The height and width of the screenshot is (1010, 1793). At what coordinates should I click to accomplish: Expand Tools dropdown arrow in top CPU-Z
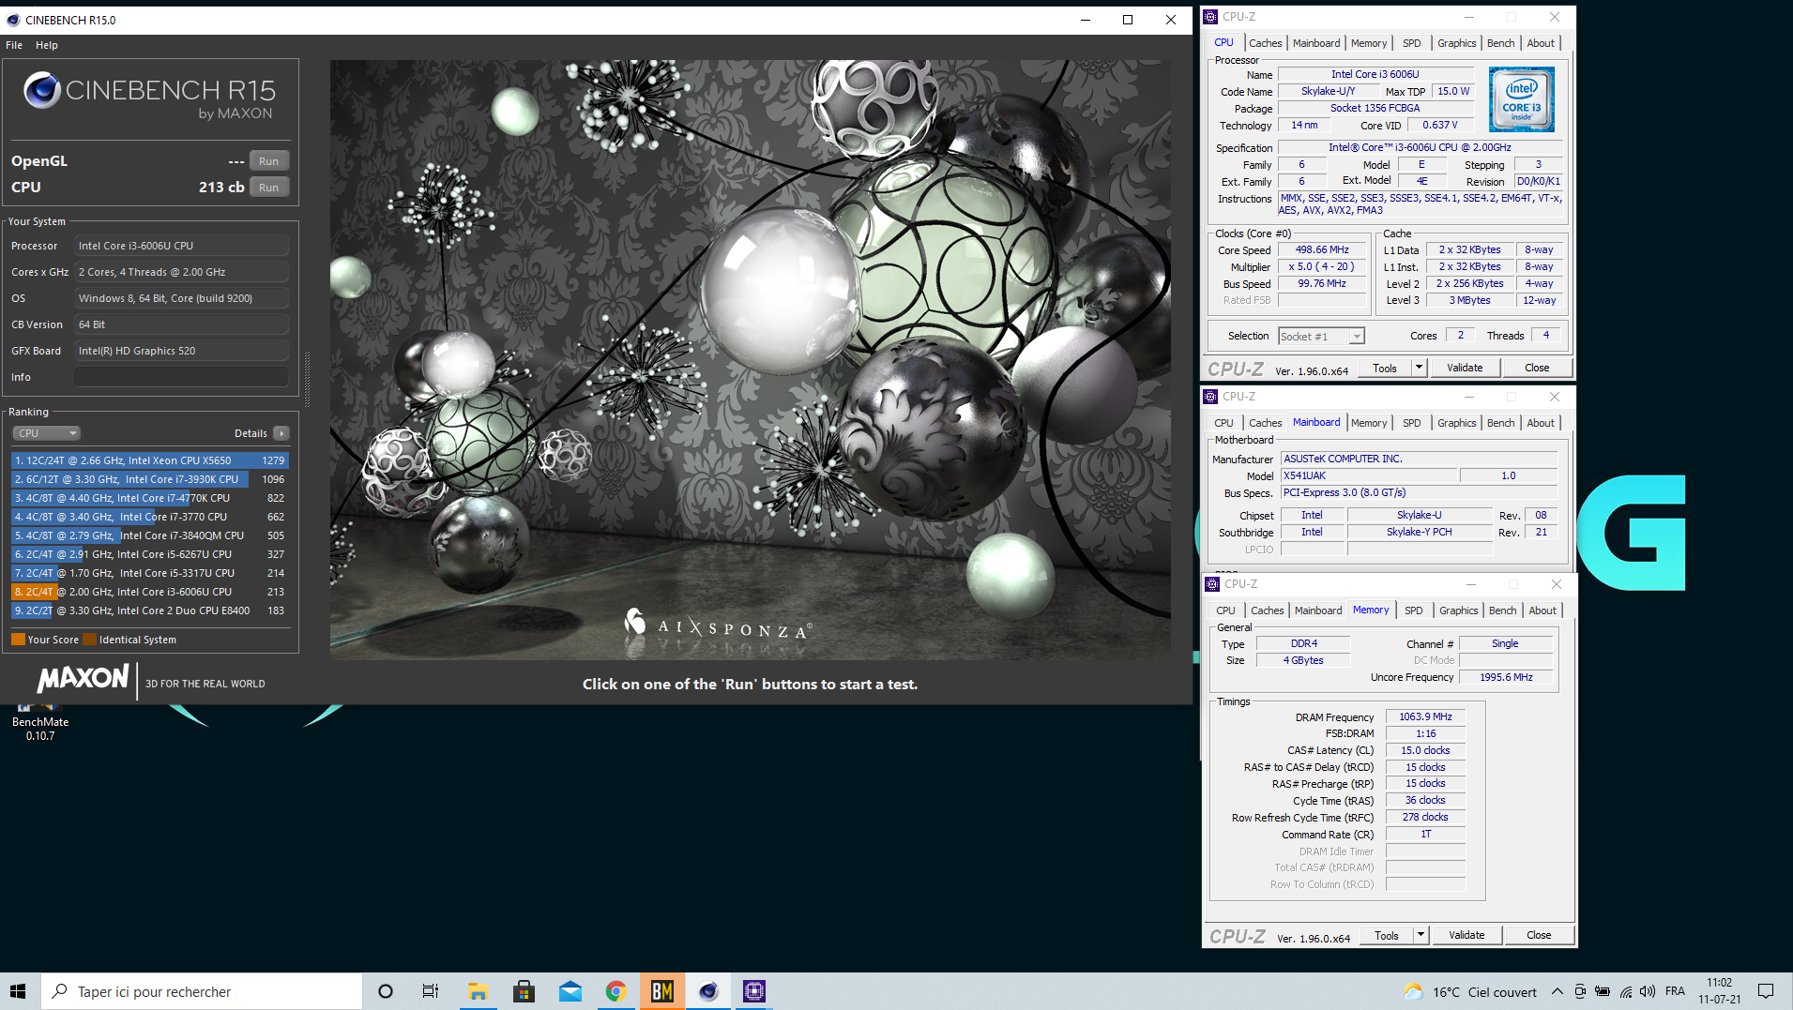click(x=1420, y=369)
